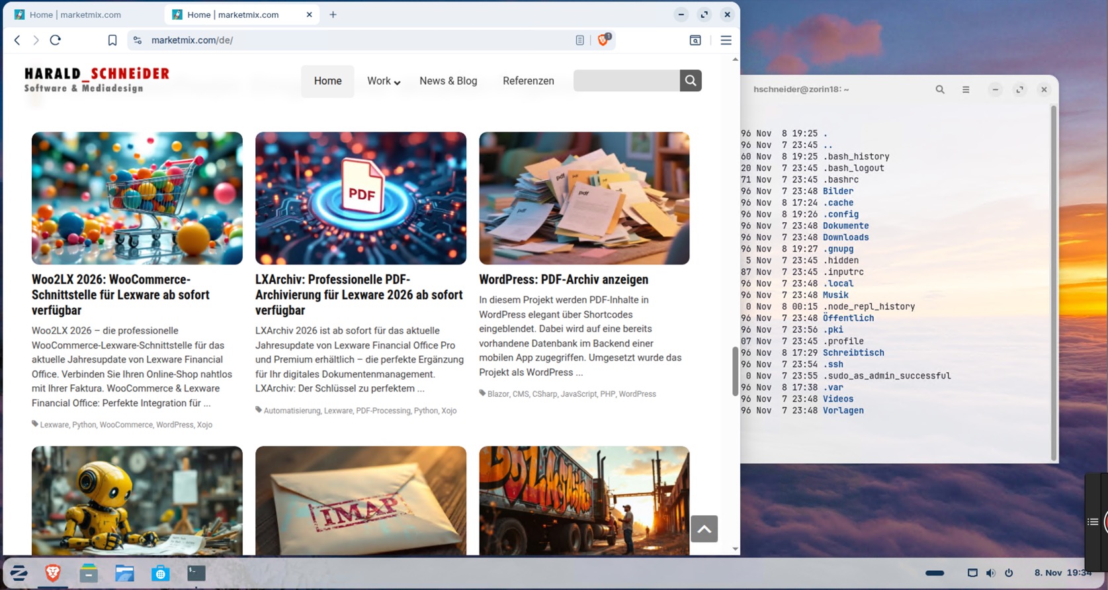Open Brave Shields lion icon
1108x590 pixels.
pos(603,40)
